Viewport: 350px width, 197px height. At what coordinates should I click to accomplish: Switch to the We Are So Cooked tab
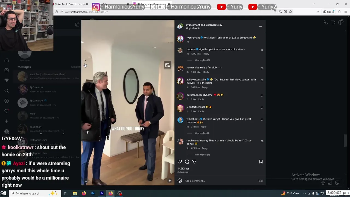coord(70,4)
